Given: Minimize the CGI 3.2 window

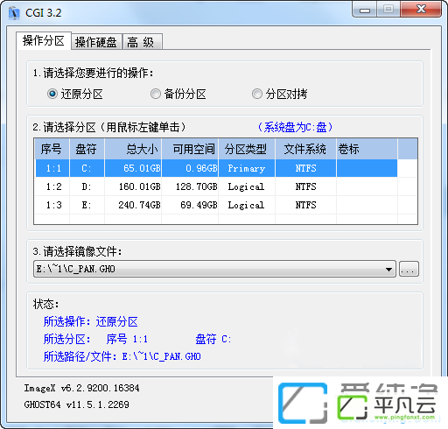Looking at the screenshot, I should coord(365,10).
